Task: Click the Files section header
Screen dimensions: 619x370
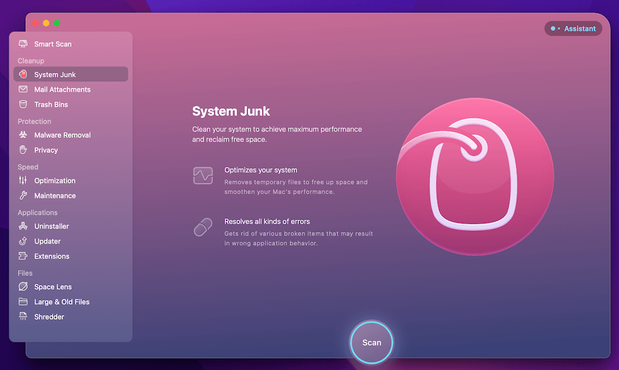Action: point(25,272)
